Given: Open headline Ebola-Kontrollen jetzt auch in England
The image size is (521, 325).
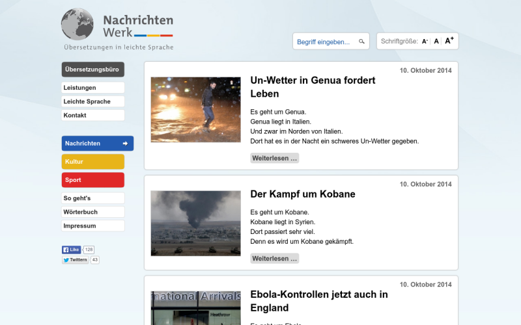Looking at the screenshot, I should coord(319,301).
